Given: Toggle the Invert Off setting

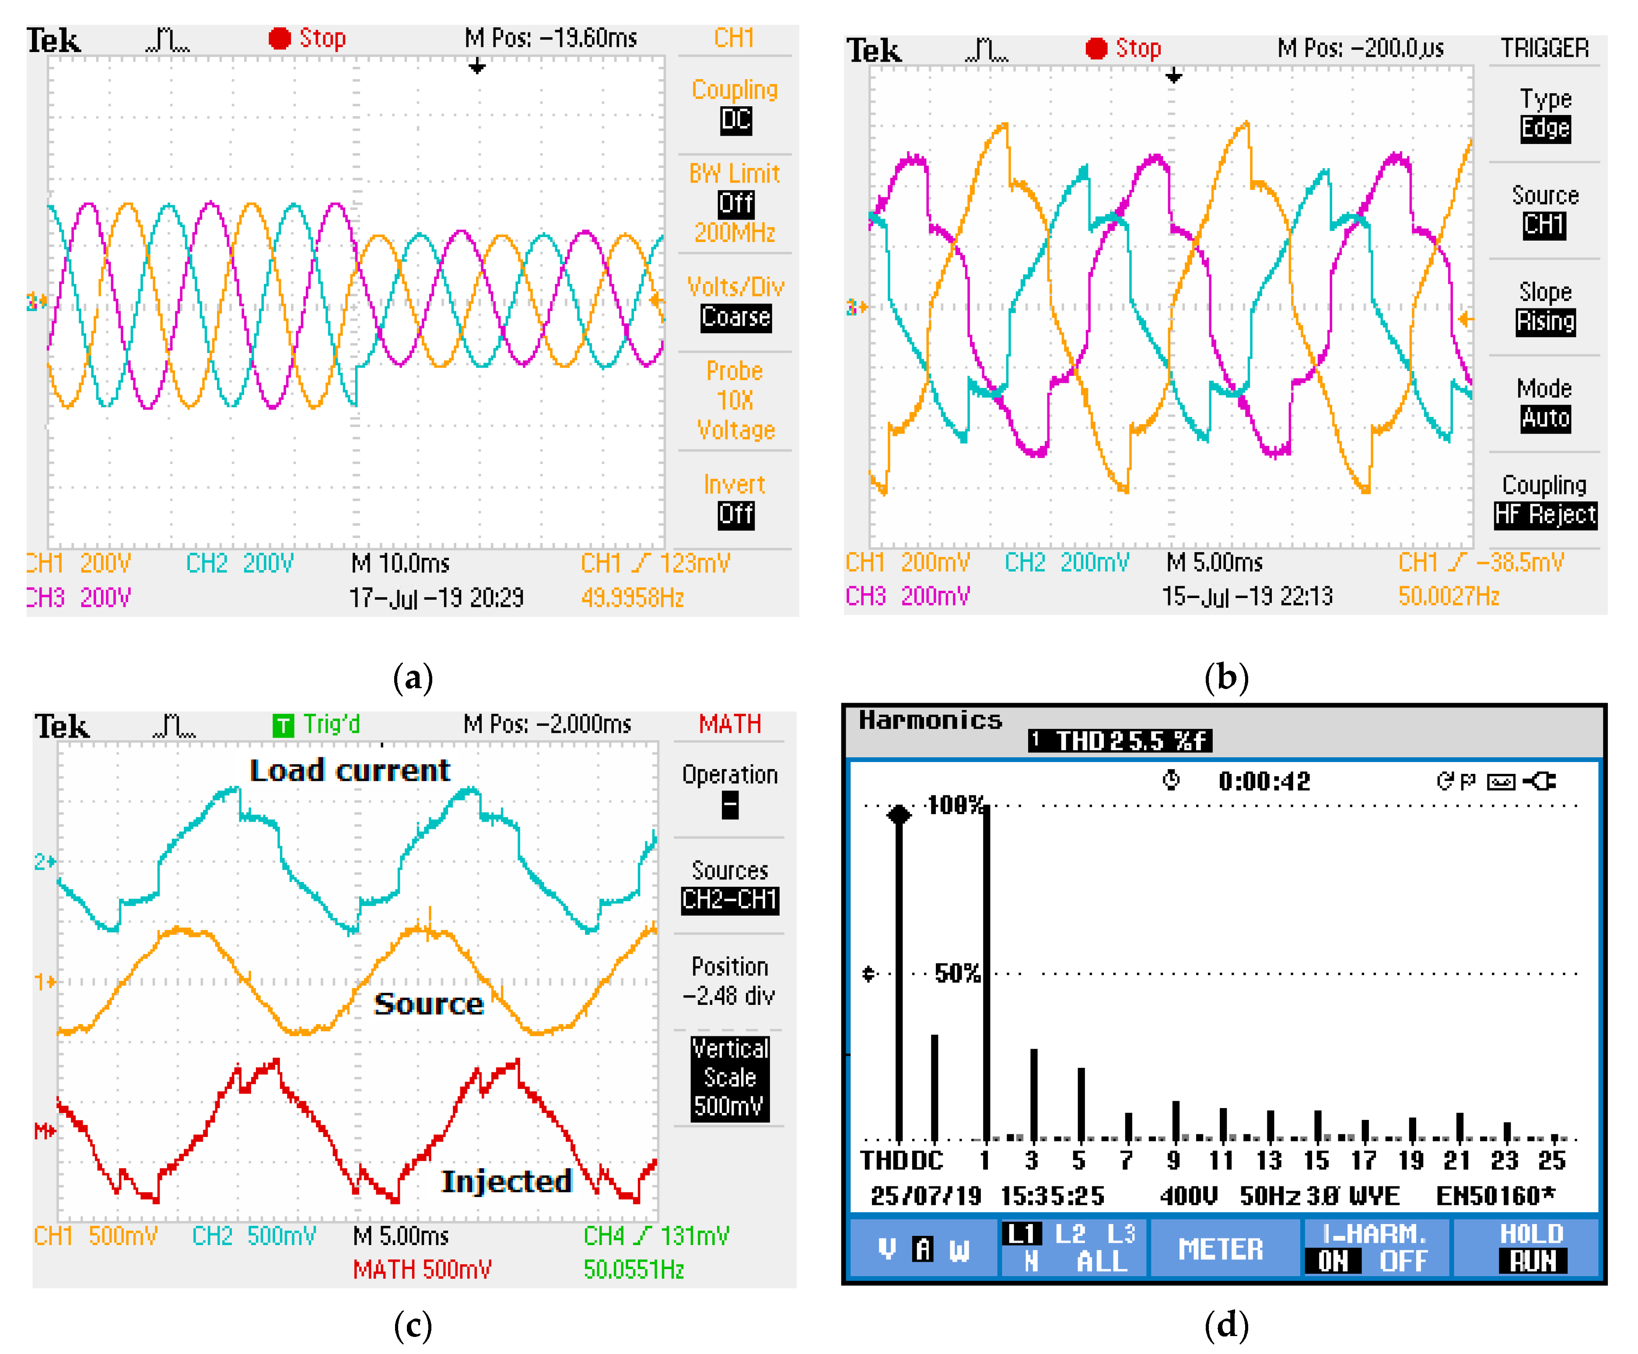Looking at the screenshot, I should point(735,515).
